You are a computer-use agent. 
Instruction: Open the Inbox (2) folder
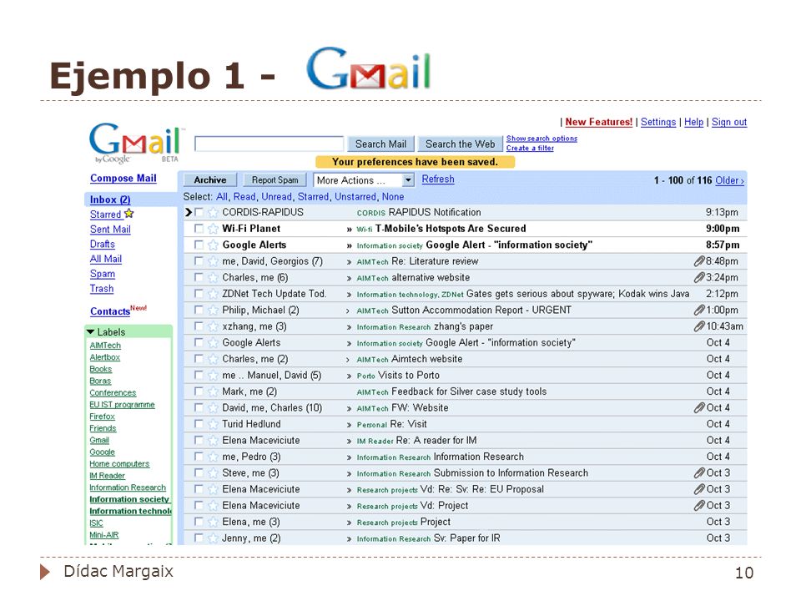point(110,199)
